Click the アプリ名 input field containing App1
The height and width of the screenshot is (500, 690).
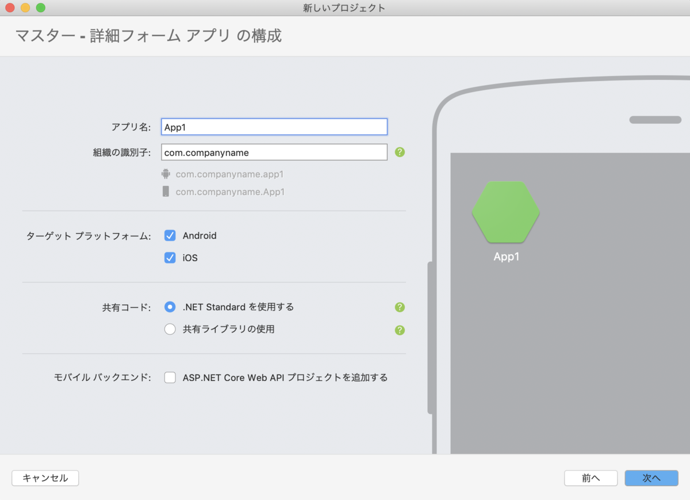(274, 127)
